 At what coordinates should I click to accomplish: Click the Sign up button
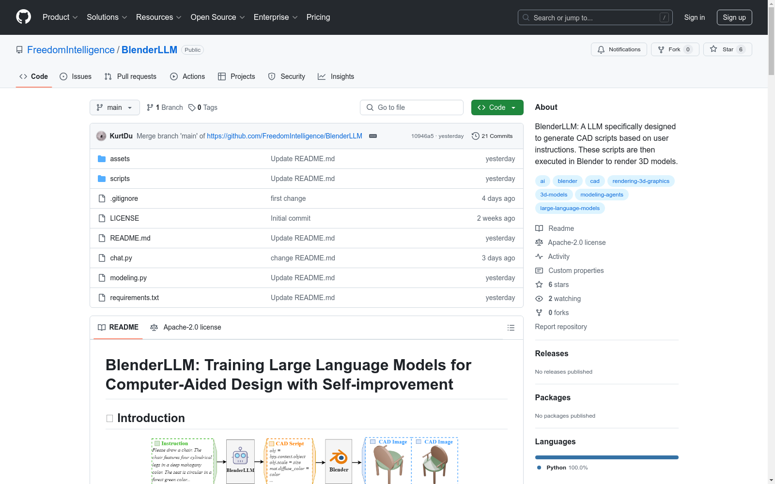734,17
